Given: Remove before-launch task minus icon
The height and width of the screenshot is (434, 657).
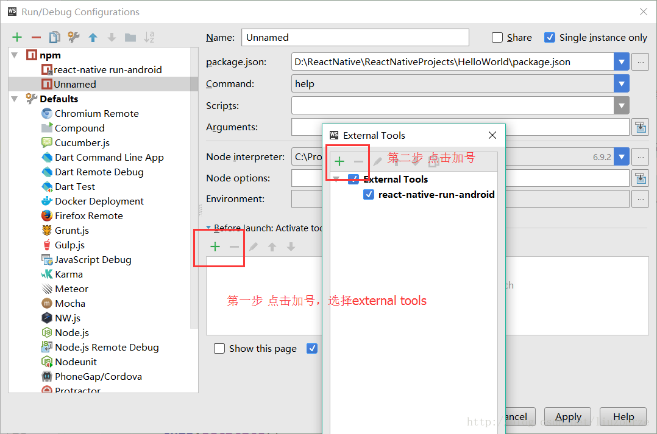Looking at the screenshot, I should (x=234, y=247).
